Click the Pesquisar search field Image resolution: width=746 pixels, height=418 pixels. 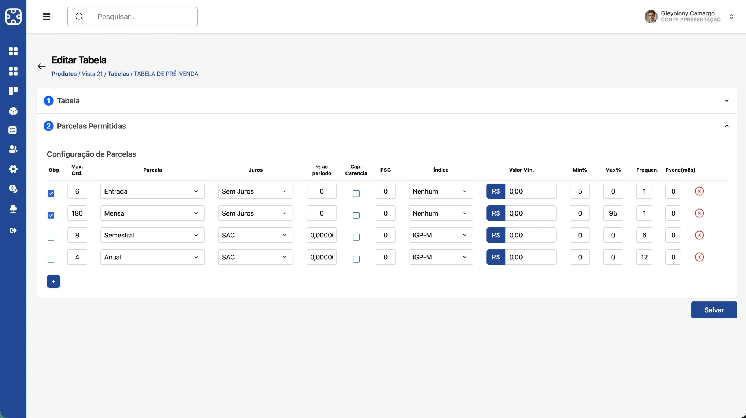132,17
